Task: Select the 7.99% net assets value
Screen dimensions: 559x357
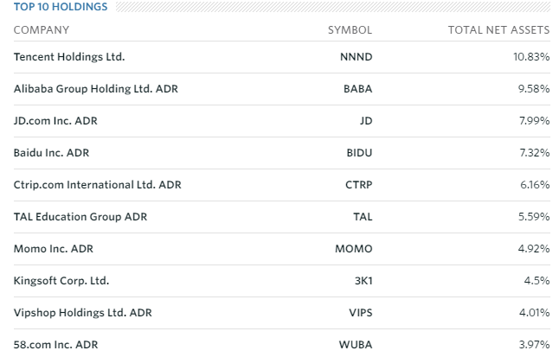Action: [x=534, y=121]
